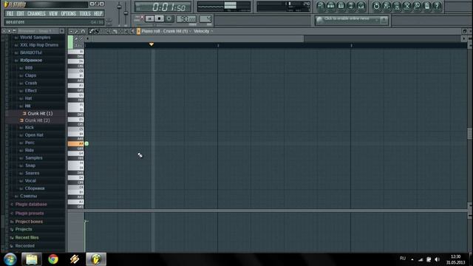Expand the Kick folder
473x266 pixels.
30,128
